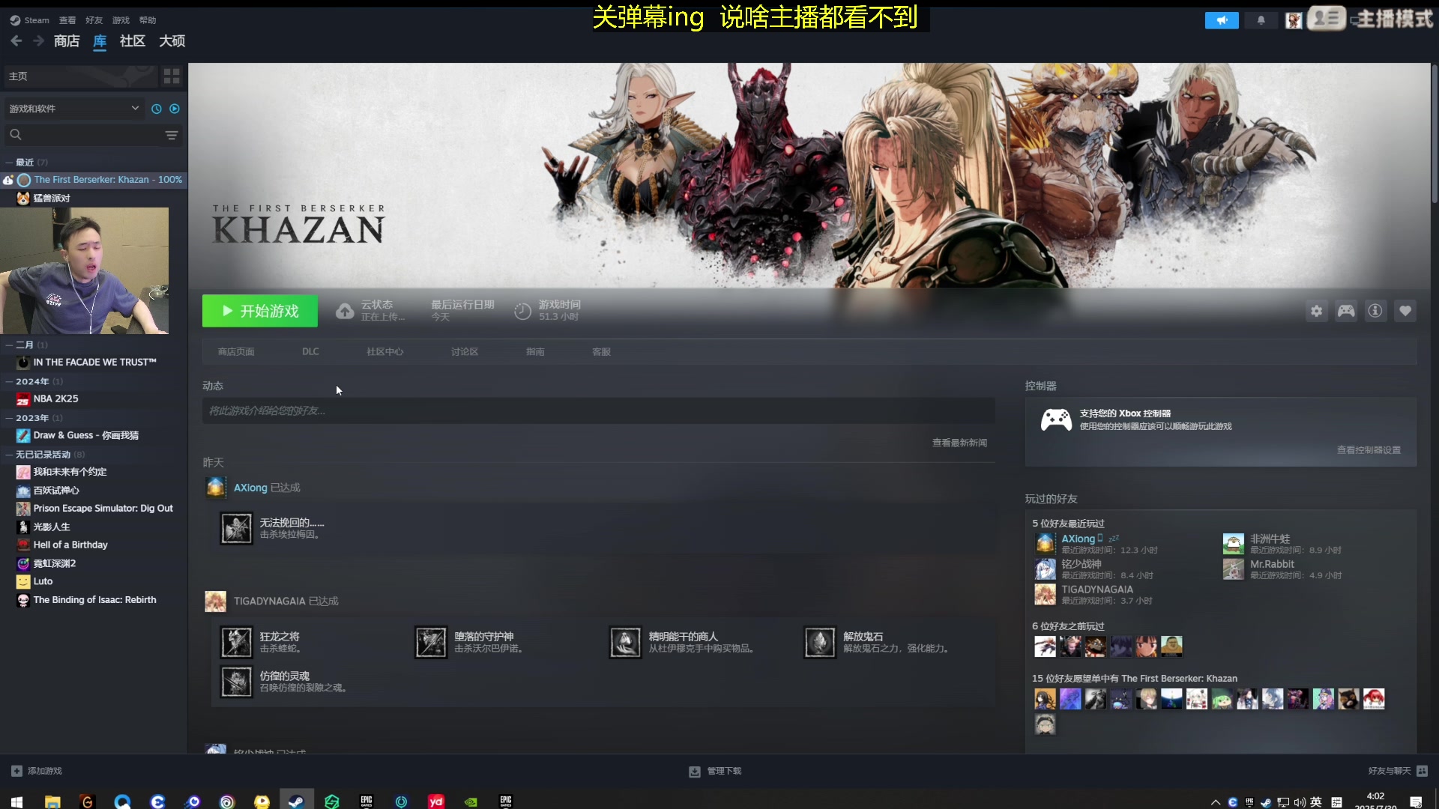Viewport: 1439px width, 809px height.
Task: Go back with the left arrow
Action: point(16,41)
